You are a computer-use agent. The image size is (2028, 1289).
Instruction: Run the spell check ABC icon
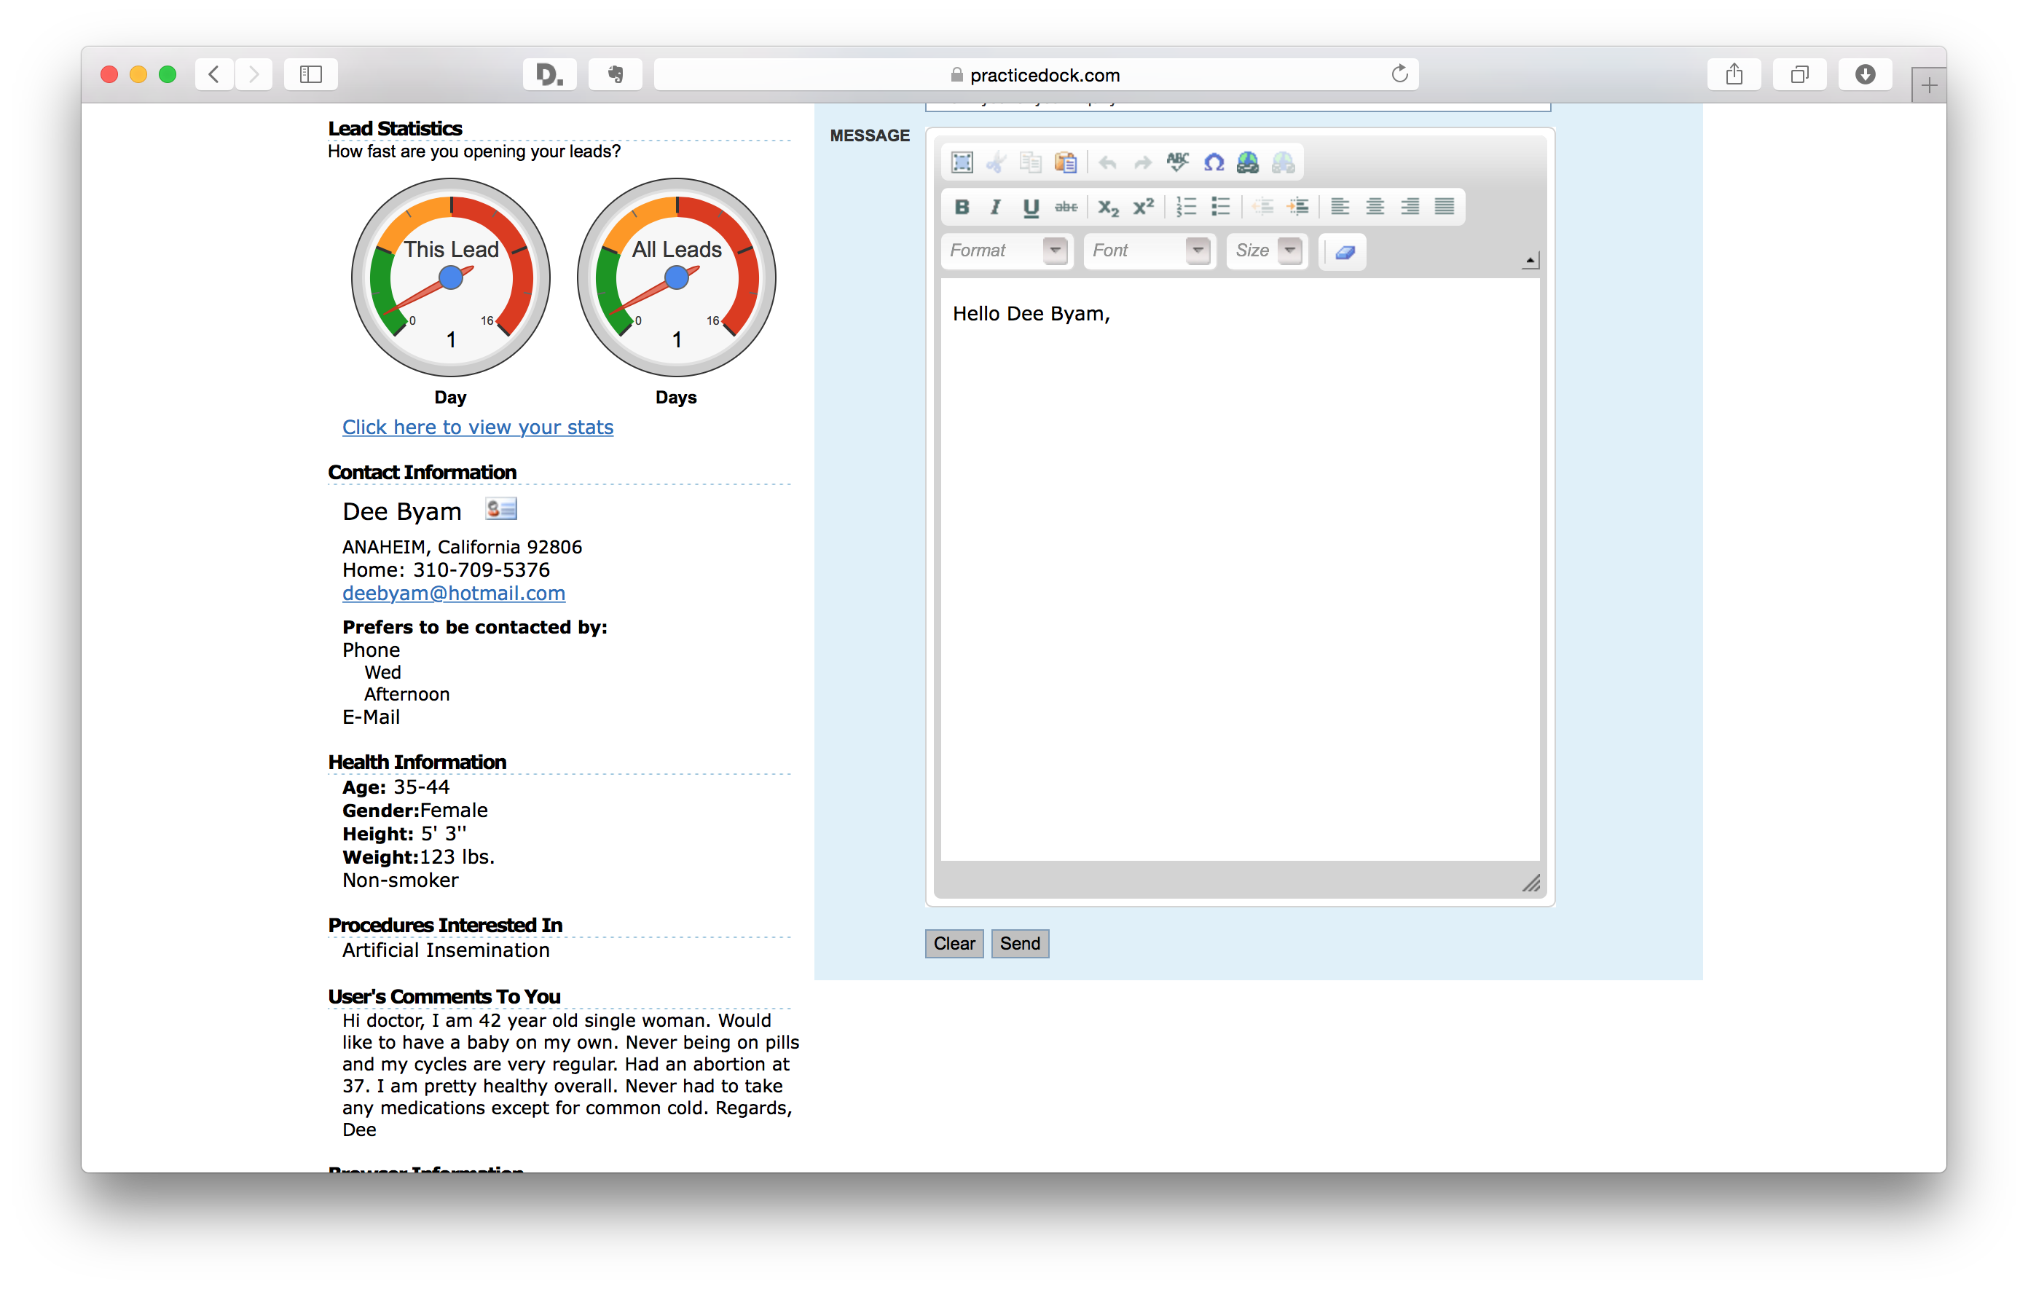coord(1177,162)
